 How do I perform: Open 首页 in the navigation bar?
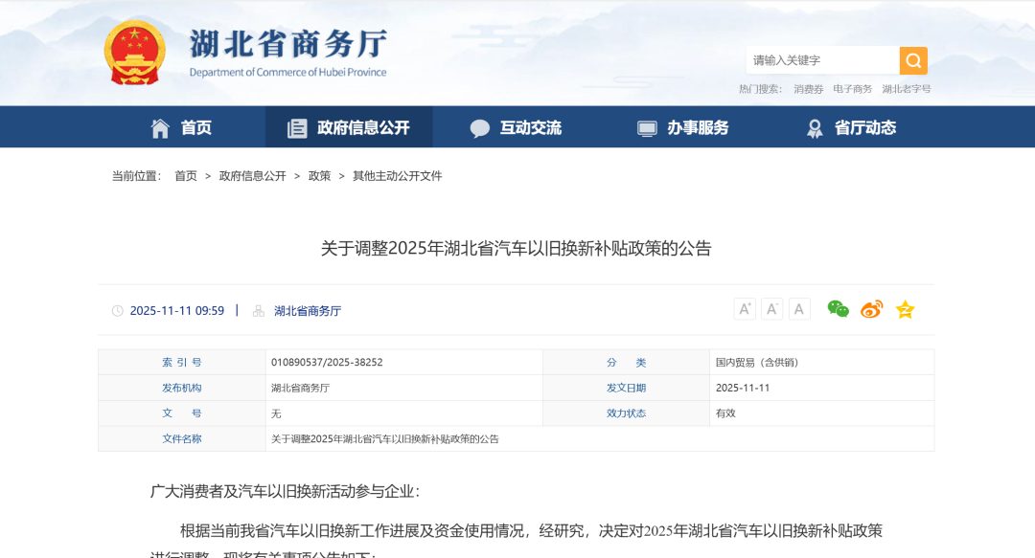[181, 127]
